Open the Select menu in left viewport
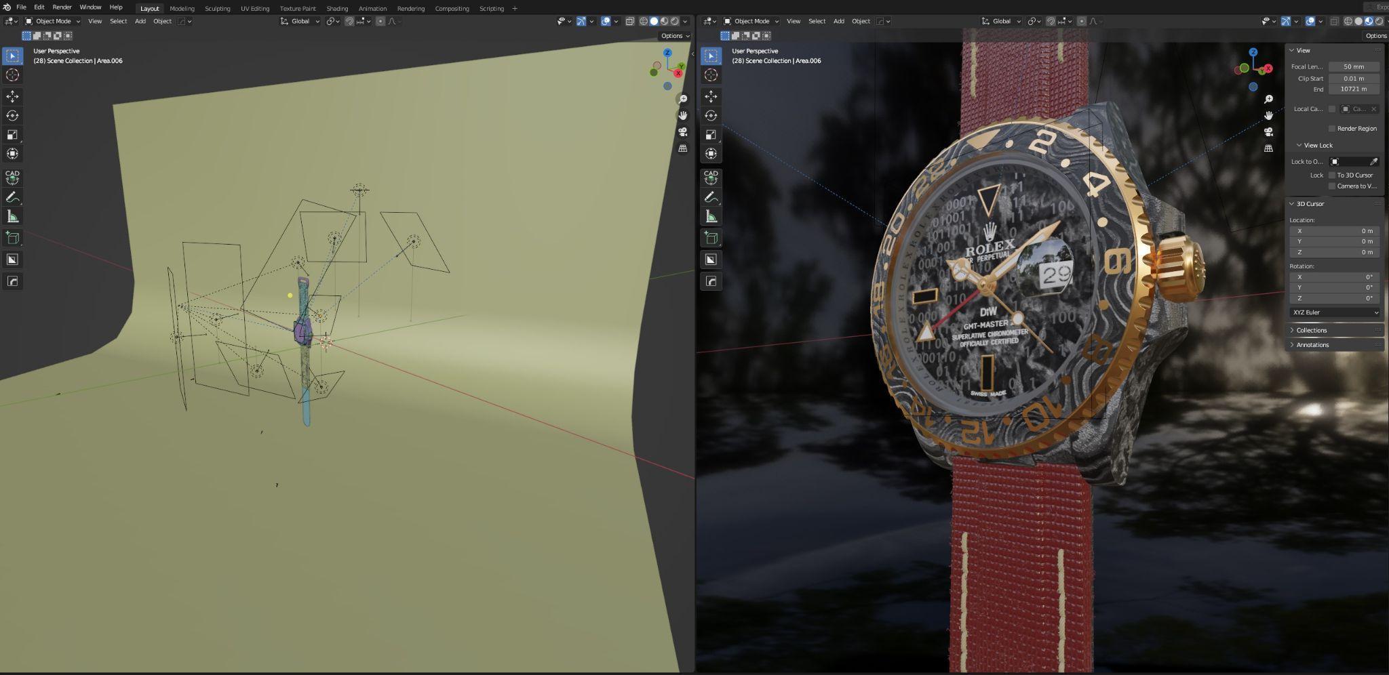The height and width of the screenshot is (675, 1389). click(x=118, y=21)
